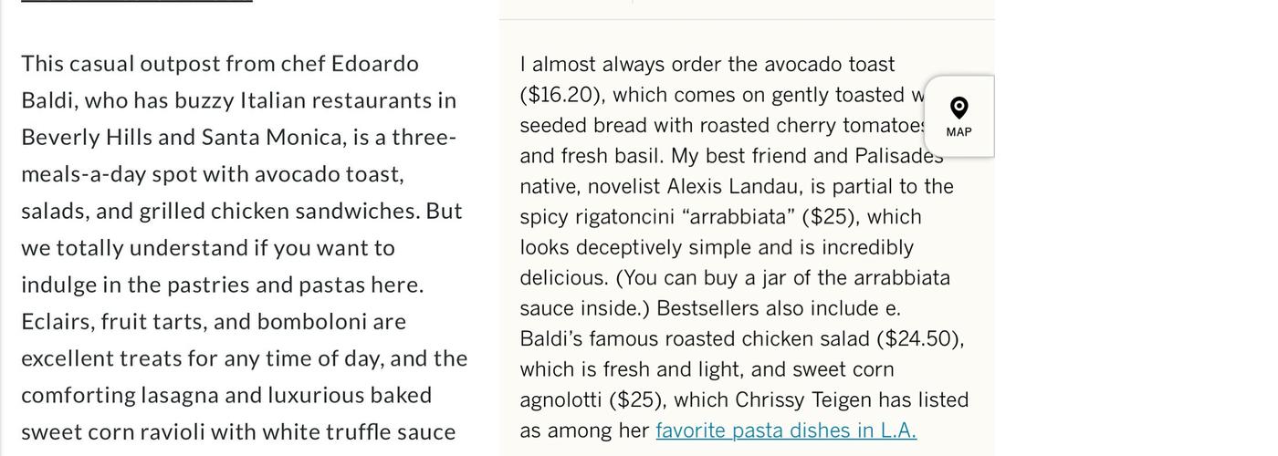Click the $24.50 chicken salad price
The height and width of the screenshot is (456, 1278).
pos(918,339)
